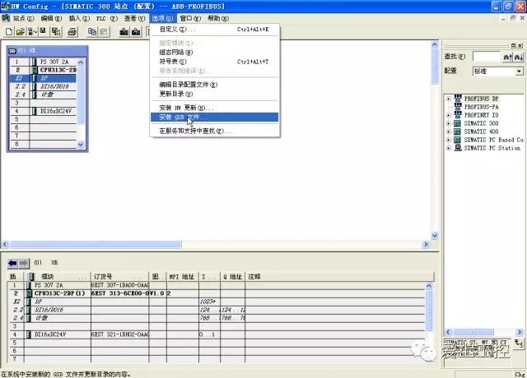The image size is (527, 378).
Task: Click the Open folder toolbar icon
Action: pyautogui.click(x=20, y=32)
